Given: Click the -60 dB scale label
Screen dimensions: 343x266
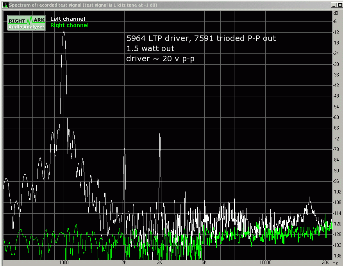Looking at the screenshot, I should click(336, 117).
